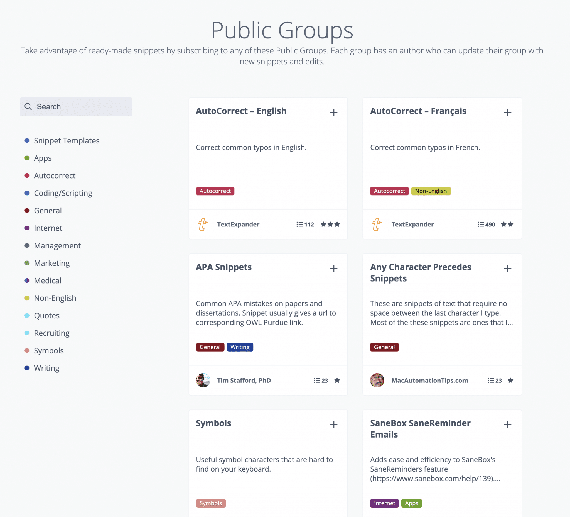
Task: Click the plus icon on Symbols card
Action: [x=334, y=425]
